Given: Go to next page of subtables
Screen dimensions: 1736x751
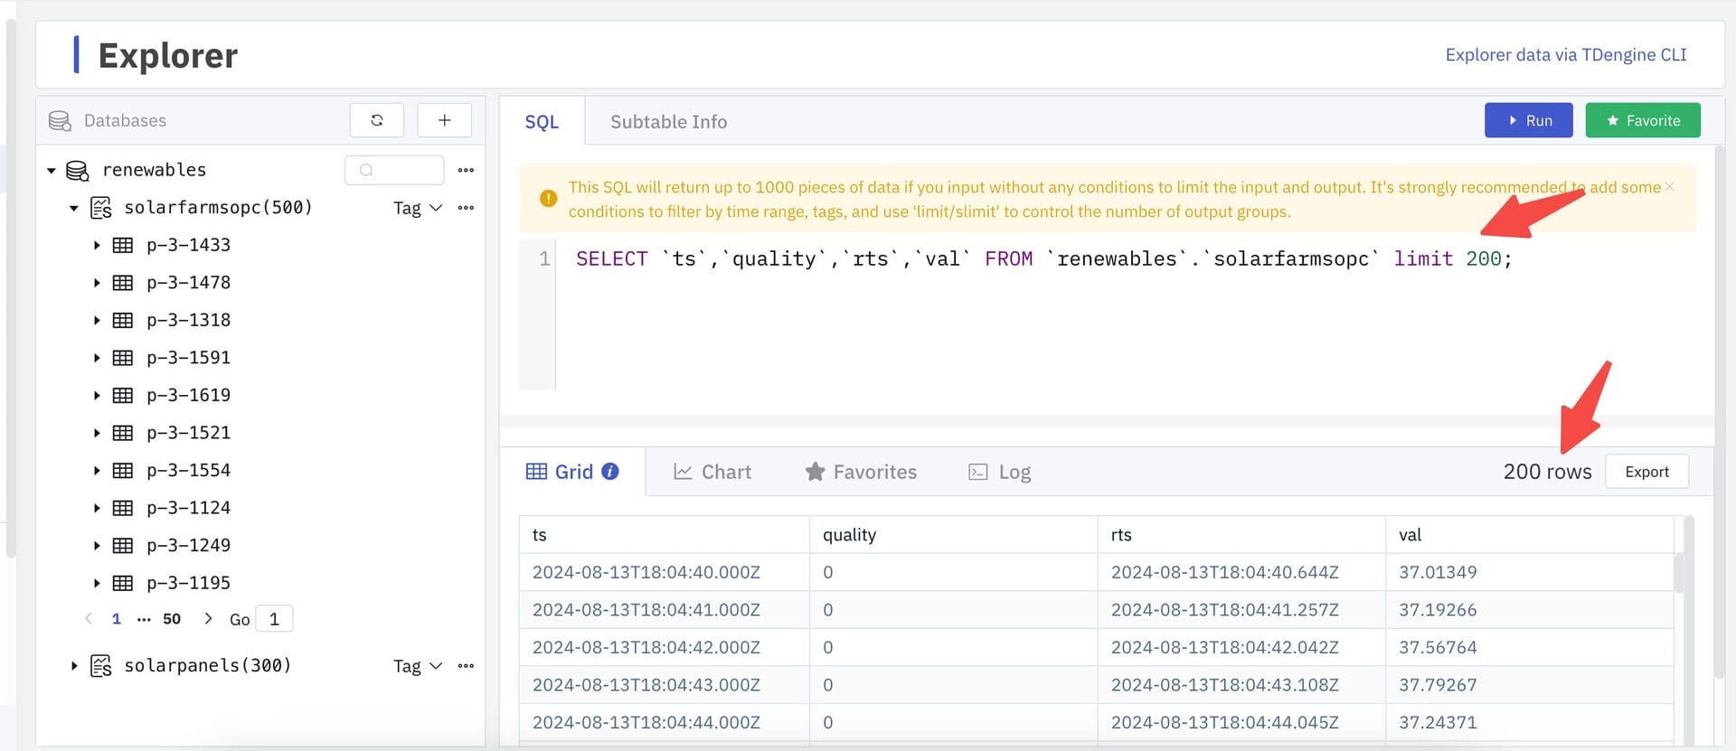Looking at the screenshot, I should 208,619.
